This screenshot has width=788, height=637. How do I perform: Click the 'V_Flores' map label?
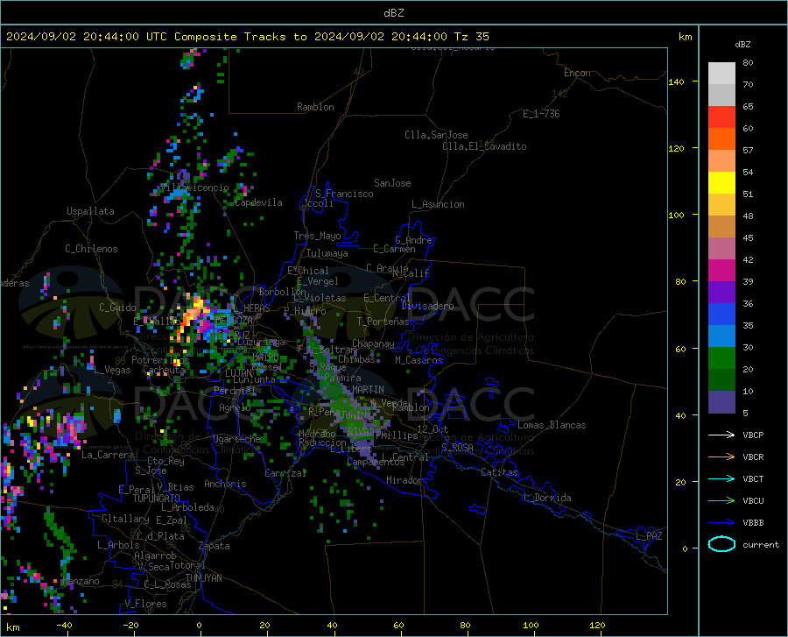pos(145,604)
